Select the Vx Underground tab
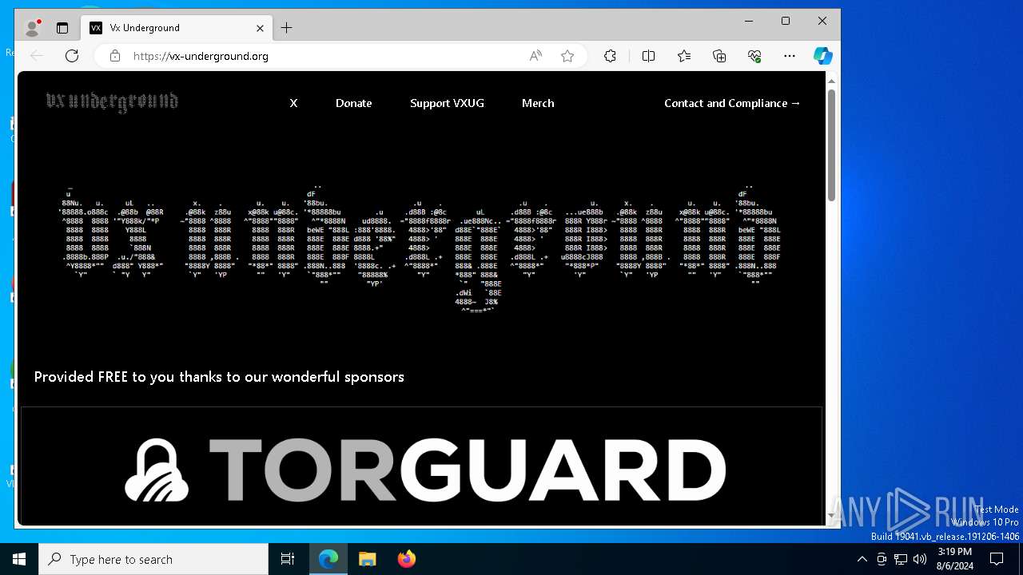 point(177,28)
